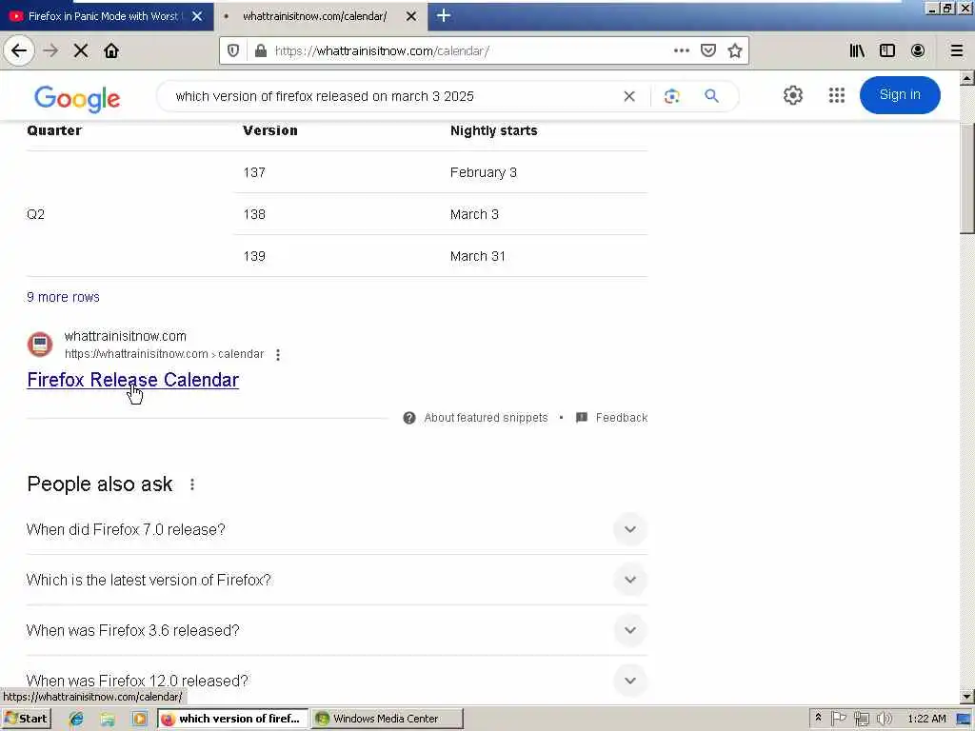Select Firefox taskbar button 'which version of firef...'
Screen dimensions: 975x731
click(x=232, y=719)
